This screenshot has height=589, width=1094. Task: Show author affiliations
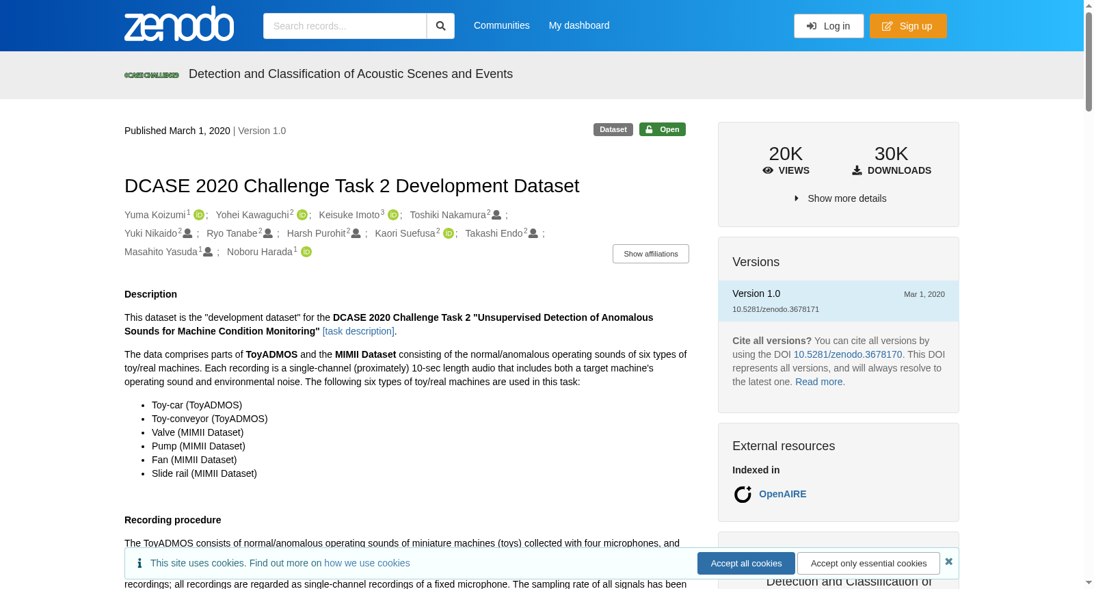(x=651, y=254)
